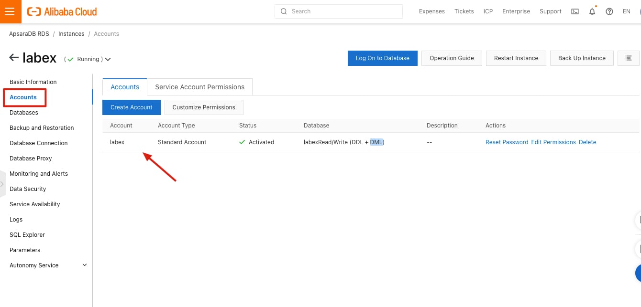The image size is (641, 307).
Task: Open Service Availability page
Action: point(35,204)
